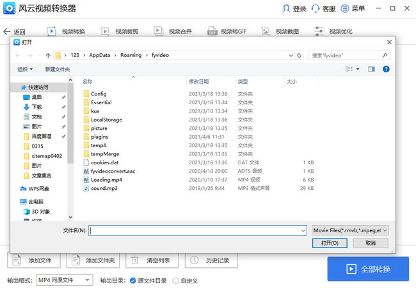Screen dimensions: 416x291
Task: Click the dialog back navigation arrow
Action: [18, 56]
